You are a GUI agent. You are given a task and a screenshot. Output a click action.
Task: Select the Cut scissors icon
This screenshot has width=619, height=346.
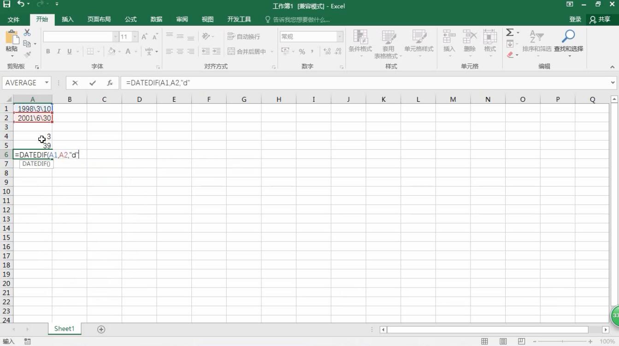click(x=27, y=33)
